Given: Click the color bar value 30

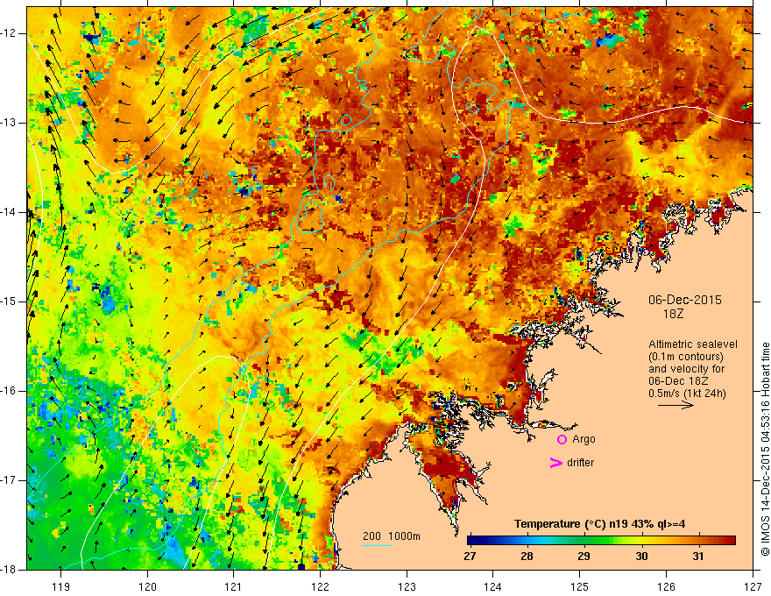Looking at the screenshot, I should [641, 557].
